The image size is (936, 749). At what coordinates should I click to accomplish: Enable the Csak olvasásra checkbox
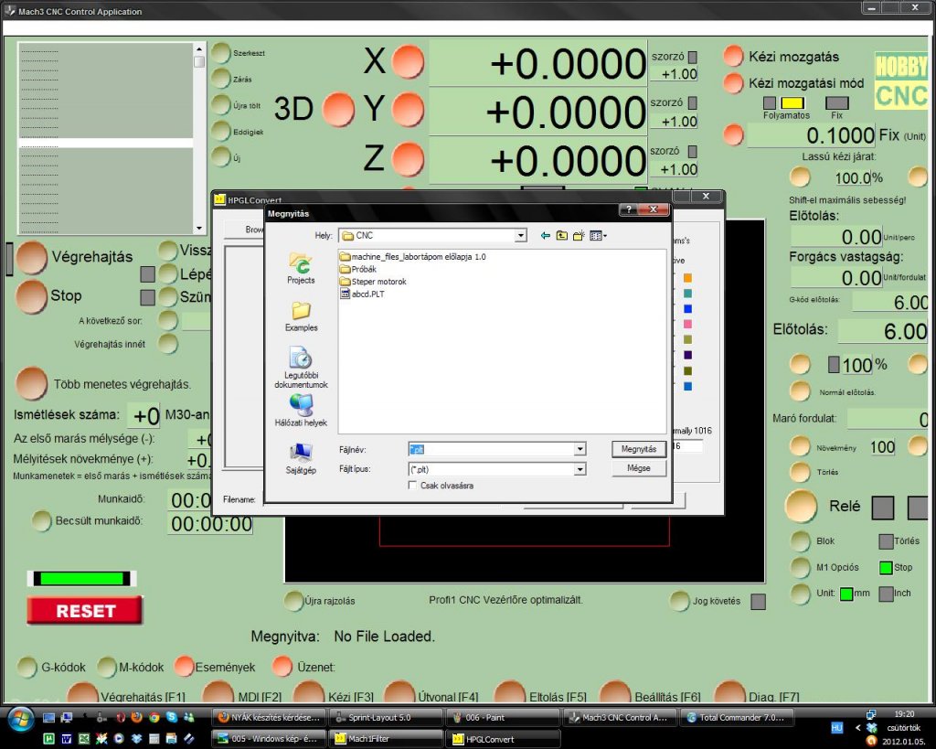(412, 486)
